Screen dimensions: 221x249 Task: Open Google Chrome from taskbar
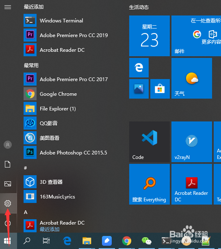point(127,241)
